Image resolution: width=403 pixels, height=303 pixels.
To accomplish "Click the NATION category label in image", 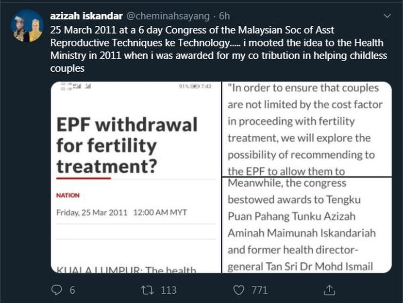I will [x=68, y=195].
